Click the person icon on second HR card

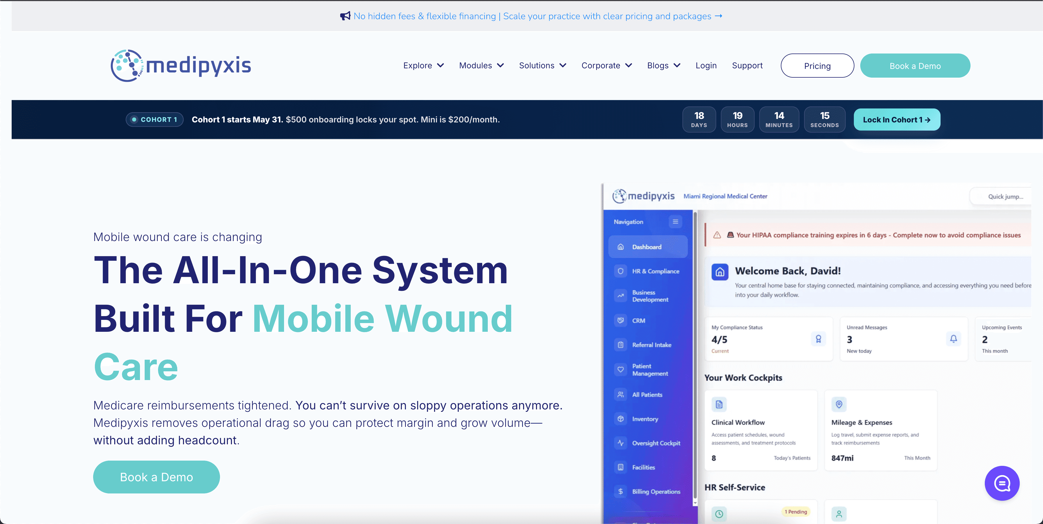pyautogui.click(x=839, y=514)
